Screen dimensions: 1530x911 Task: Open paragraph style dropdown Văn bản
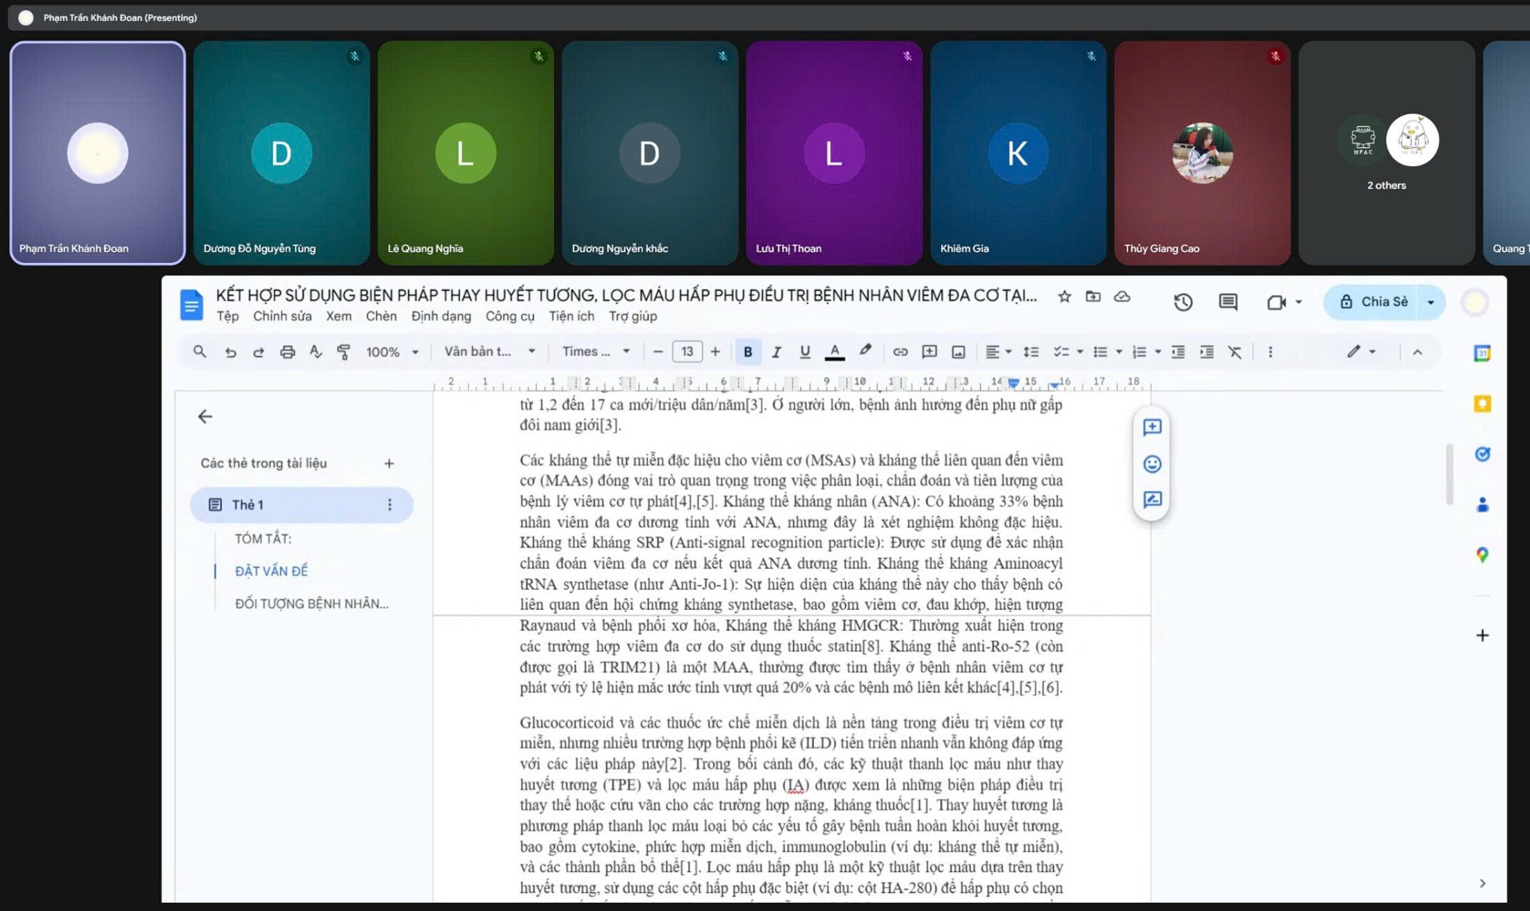(x=489, y=352)
